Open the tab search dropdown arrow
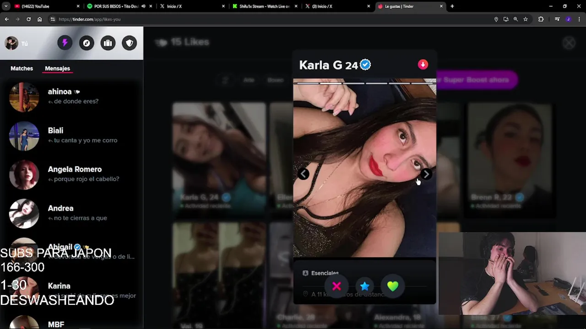The image size is (586, 329). click(x=6, y=6)
